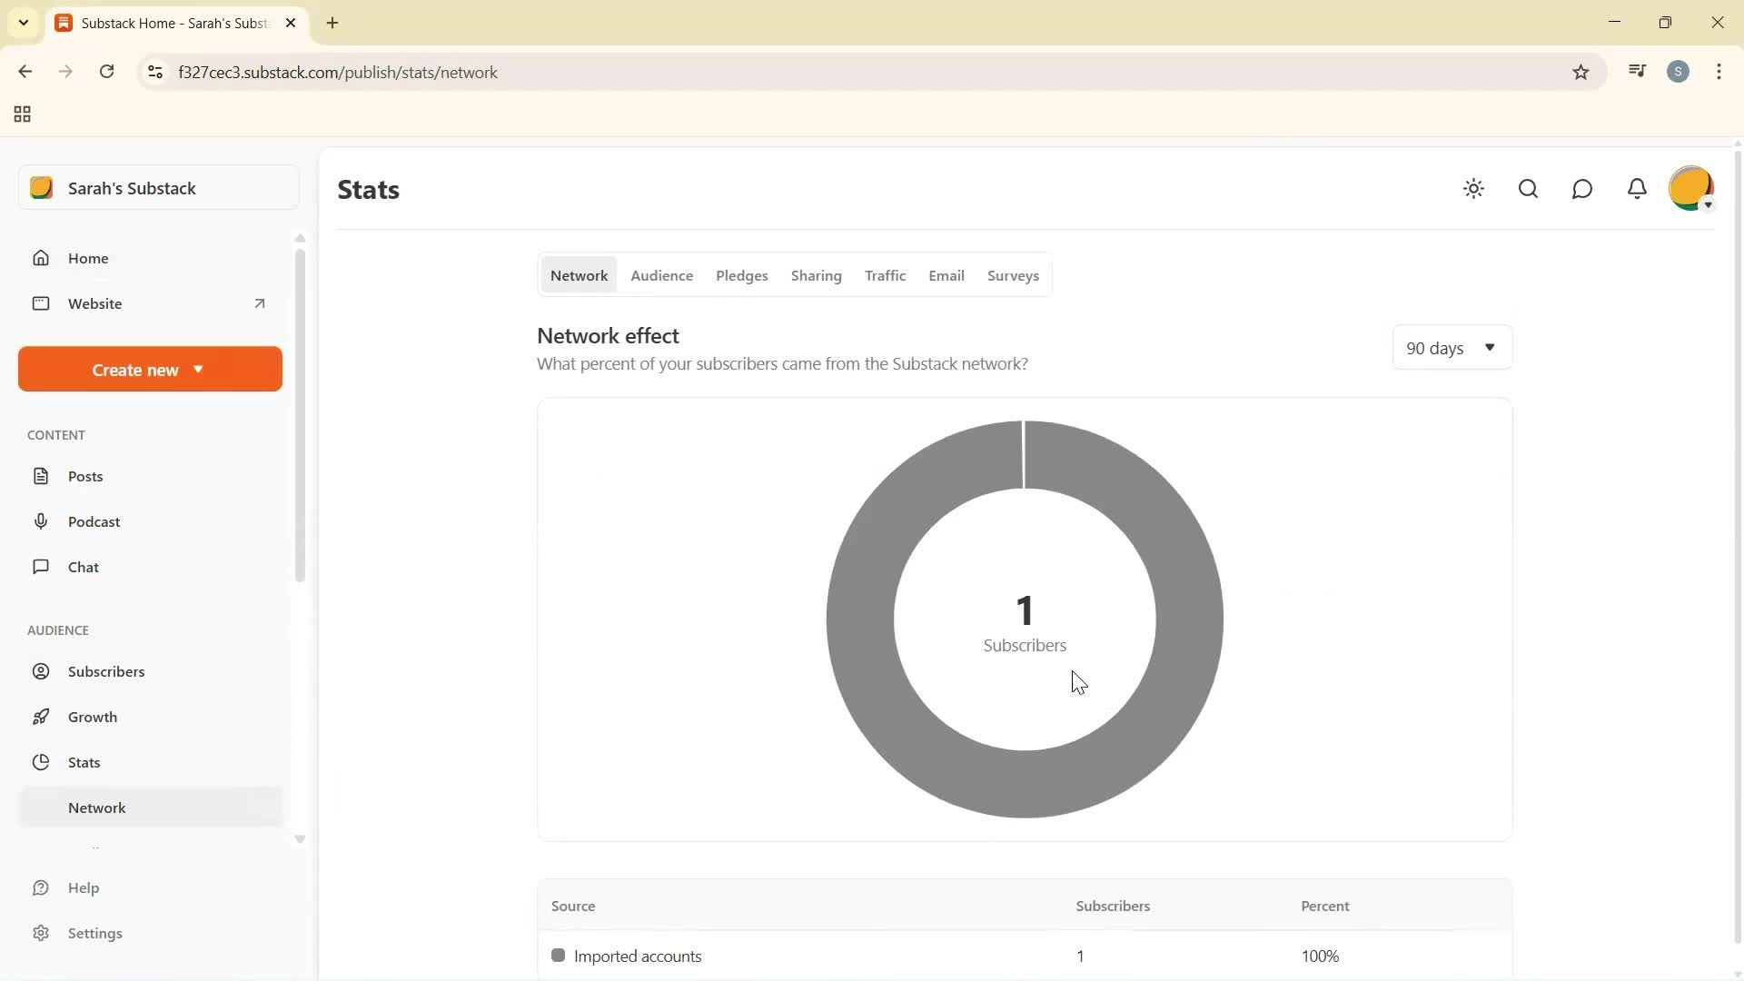Open Website in a new tab

[260, 303]
